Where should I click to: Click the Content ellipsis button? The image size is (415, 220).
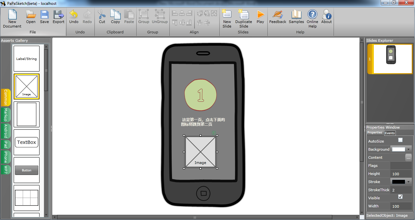[x=409, y=157]
